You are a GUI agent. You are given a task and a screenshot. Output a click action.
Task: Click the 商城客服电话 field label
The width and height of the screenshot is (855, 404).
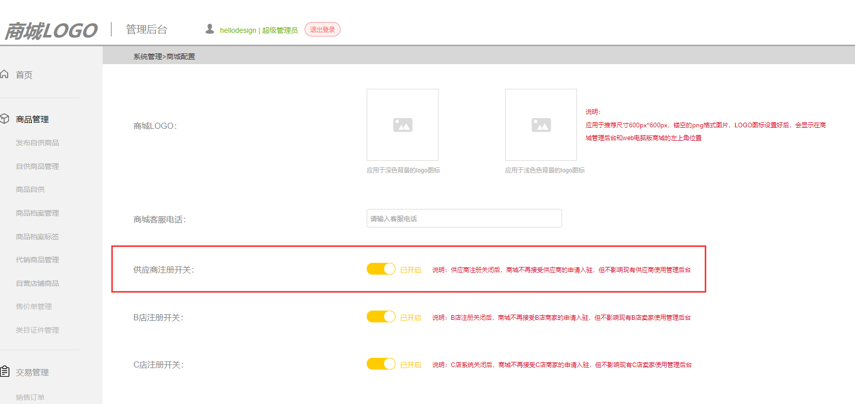point(160,220)
